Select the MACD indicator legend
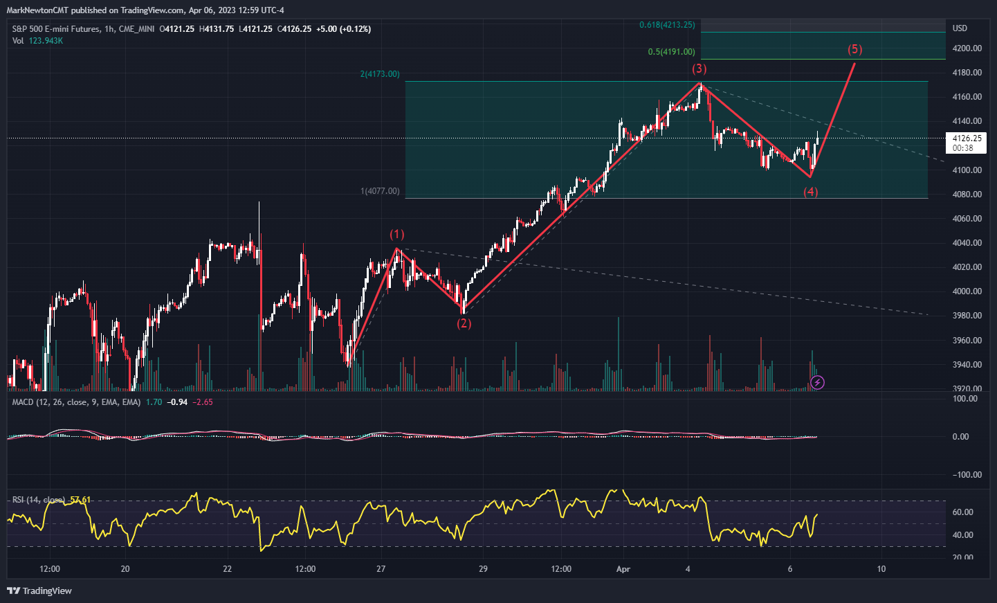Screen dimensions: 997x603 (x=76, y=402)
